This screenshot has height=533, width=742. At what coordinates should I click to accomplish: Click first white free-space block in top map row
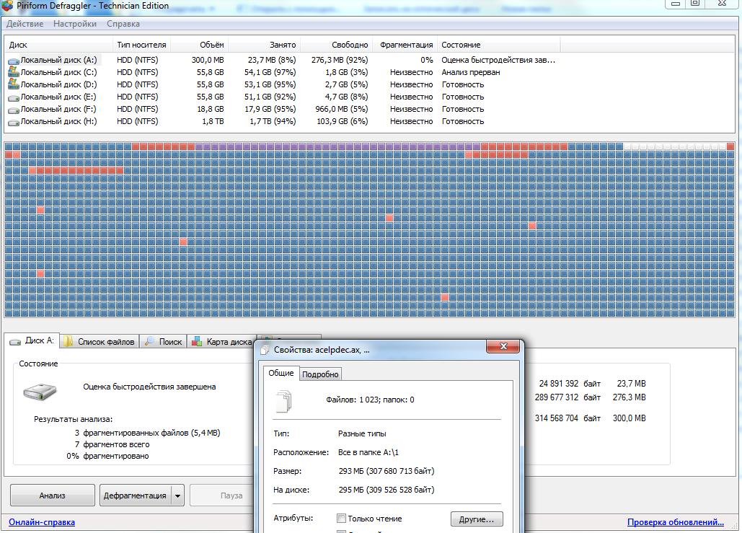(x=627, y=146)
